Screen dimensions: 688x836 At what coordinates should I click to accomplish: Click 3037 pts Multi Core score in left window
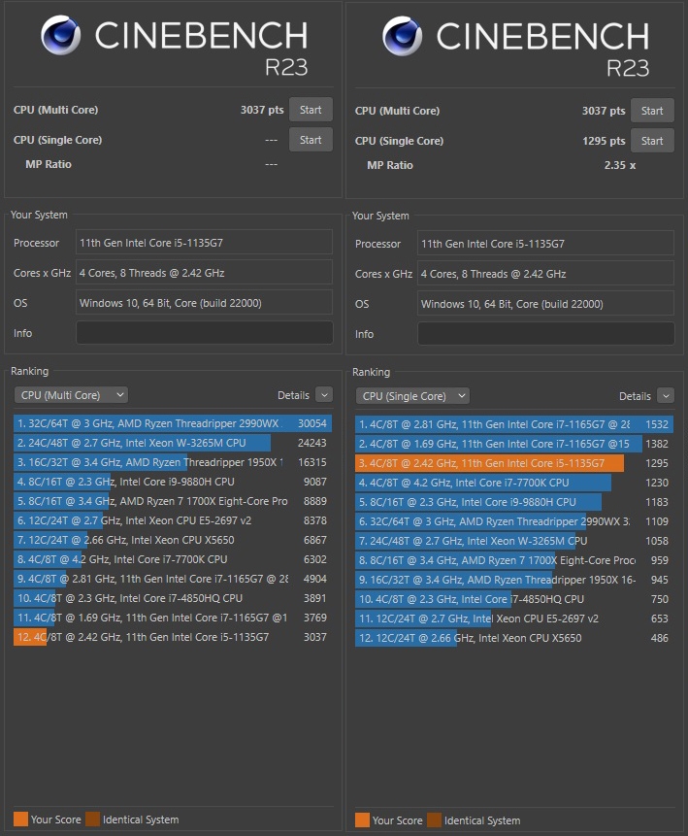click(262, 110)
